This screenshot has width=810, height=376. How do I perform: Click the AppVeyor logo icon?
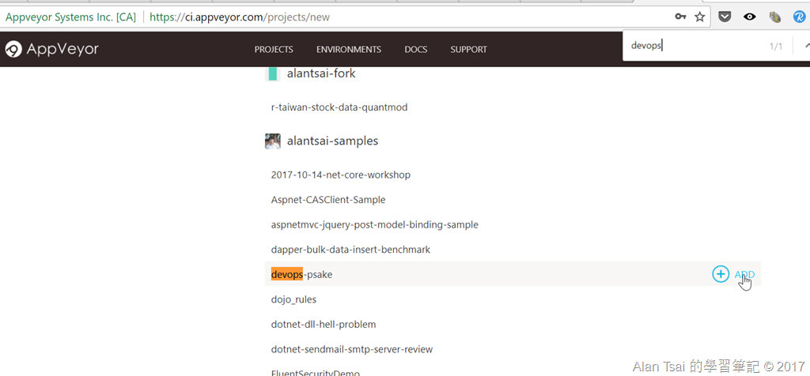[x=13, y=50]
